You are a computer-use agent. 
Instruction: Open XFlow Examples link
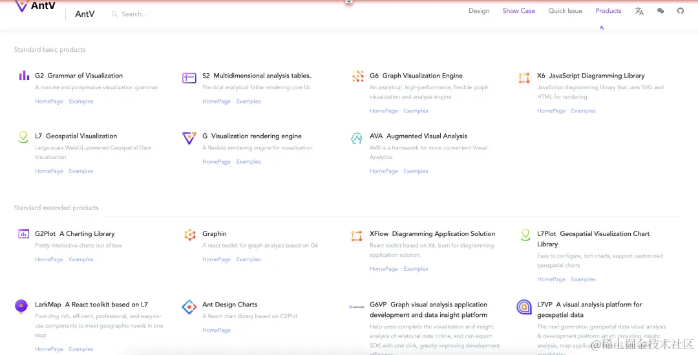point(416,268)
